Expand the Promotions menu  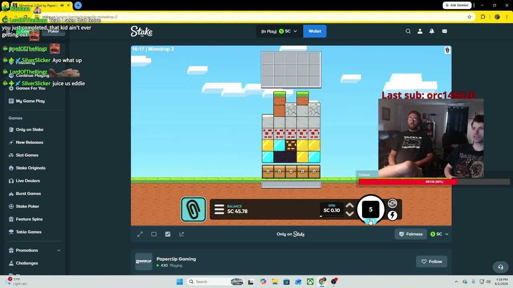tap(34, 250)
